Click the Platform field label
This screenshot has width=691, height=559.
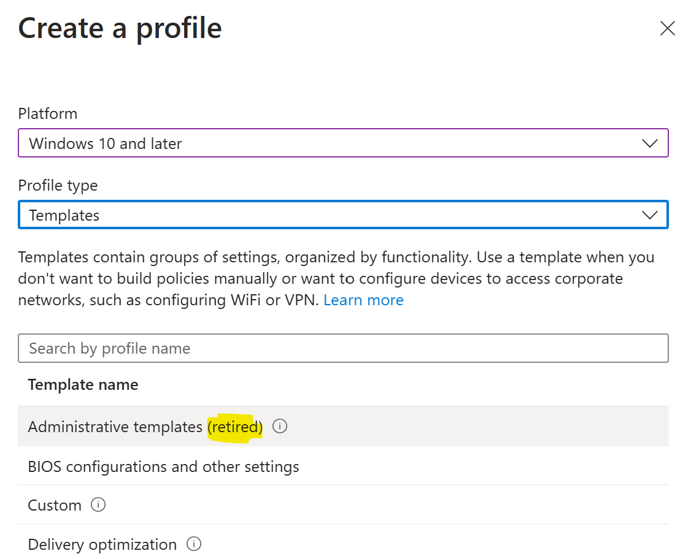point(48,114)
